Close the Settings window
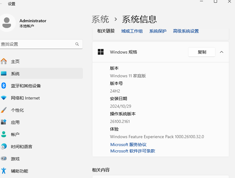Image resolution: width=235 pixels, height=178 pixels. tap(229, 2)
